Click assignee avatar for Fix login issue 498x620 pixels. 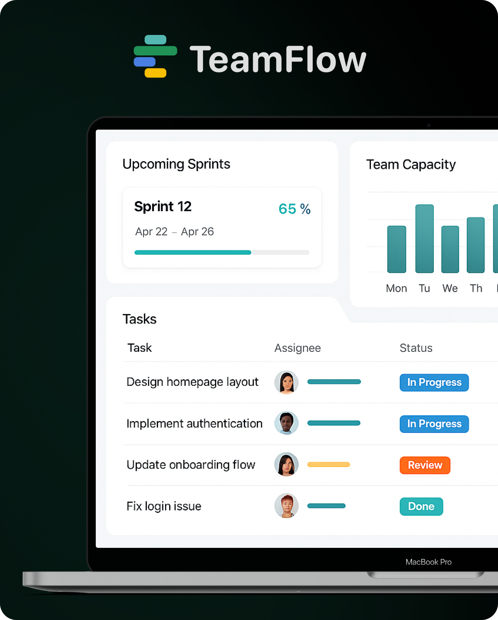pyautogui.click(x=286, y=506)
